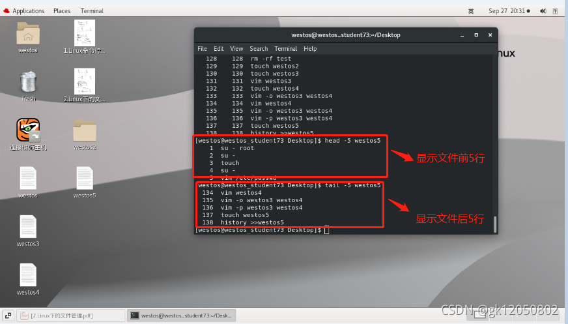Switch to the terminal taskbar entry
Viewport: 568px width, 324px height.
(182, 316)
